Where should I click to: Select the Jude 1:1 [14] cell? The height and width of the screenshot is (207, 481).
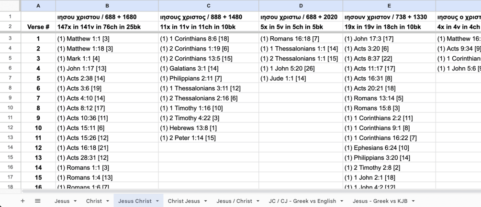301,78
